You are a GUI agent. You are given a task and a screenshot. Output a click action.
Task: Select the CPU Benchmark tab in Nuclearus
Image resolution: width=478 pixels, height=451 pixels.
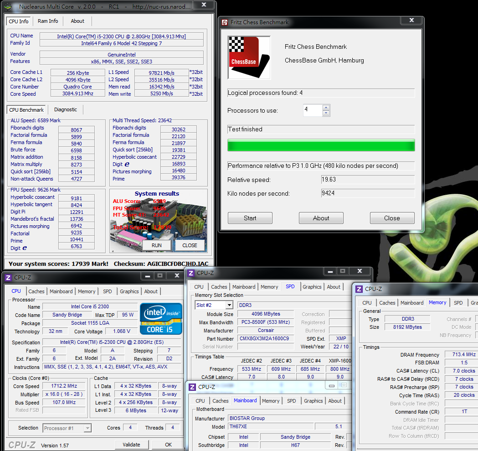(x=26, y=110)
